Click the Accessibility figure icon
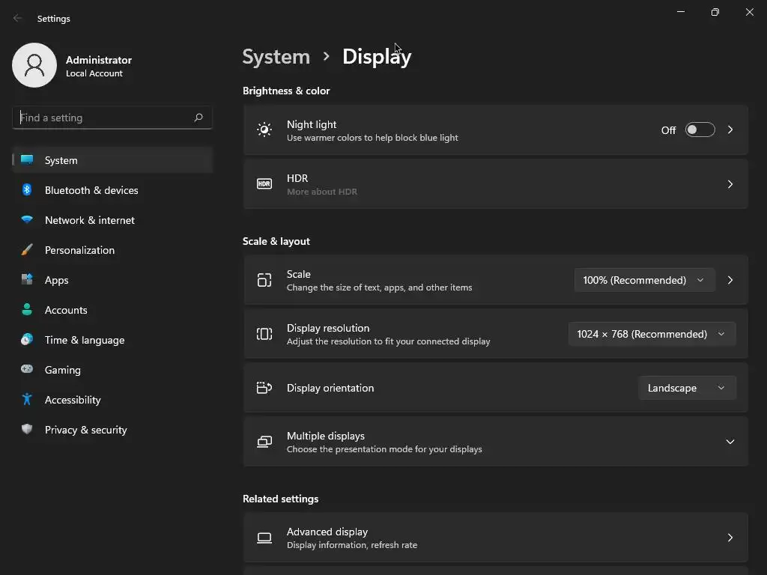 27,400
